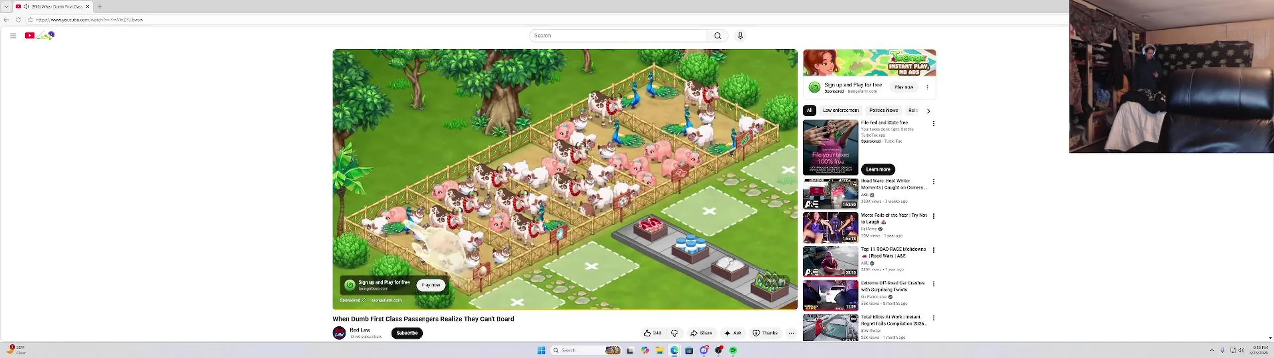
Task: Open Task View on the taskbar
Action: click(630, 350)
